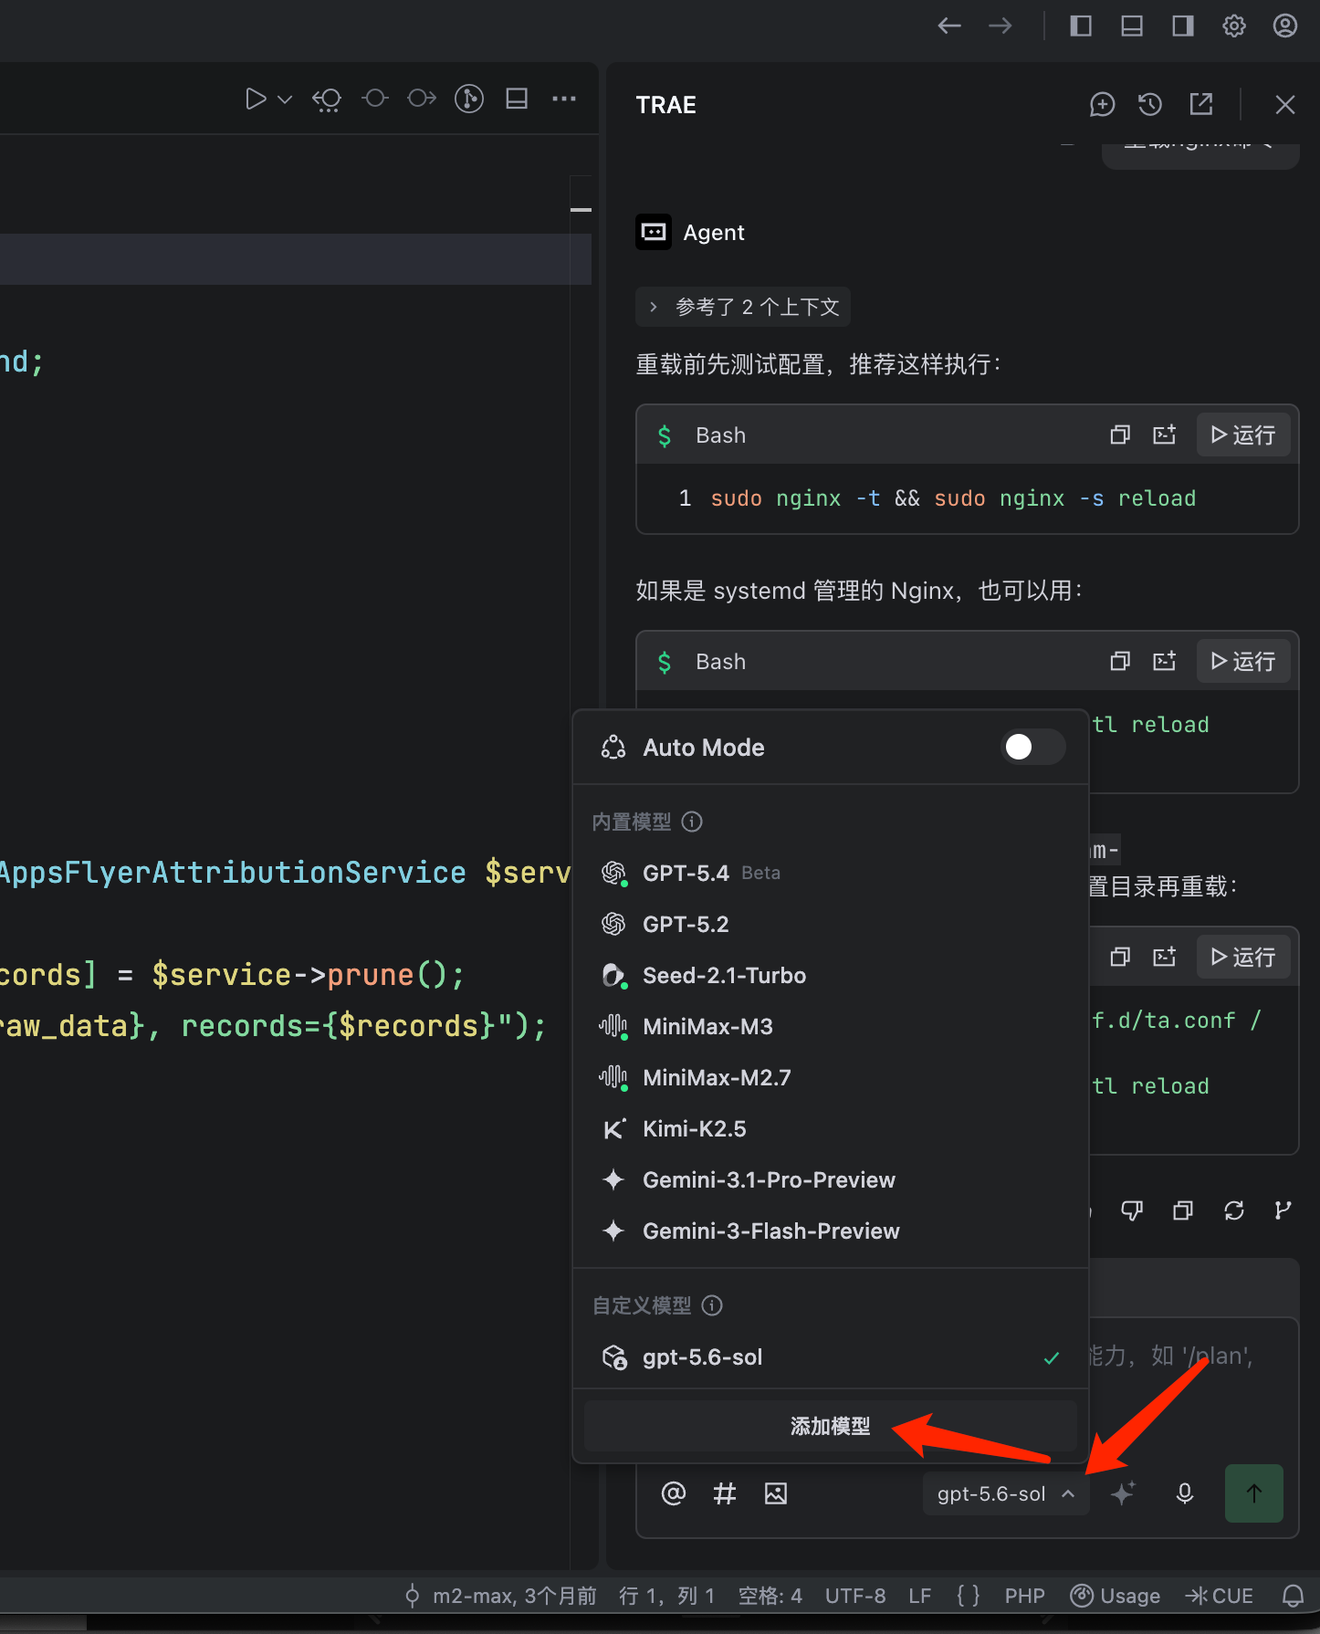Close the TRAE panel
Image resolution: width=1320 pixels, height=1634 pixels.
(1285, 105)
